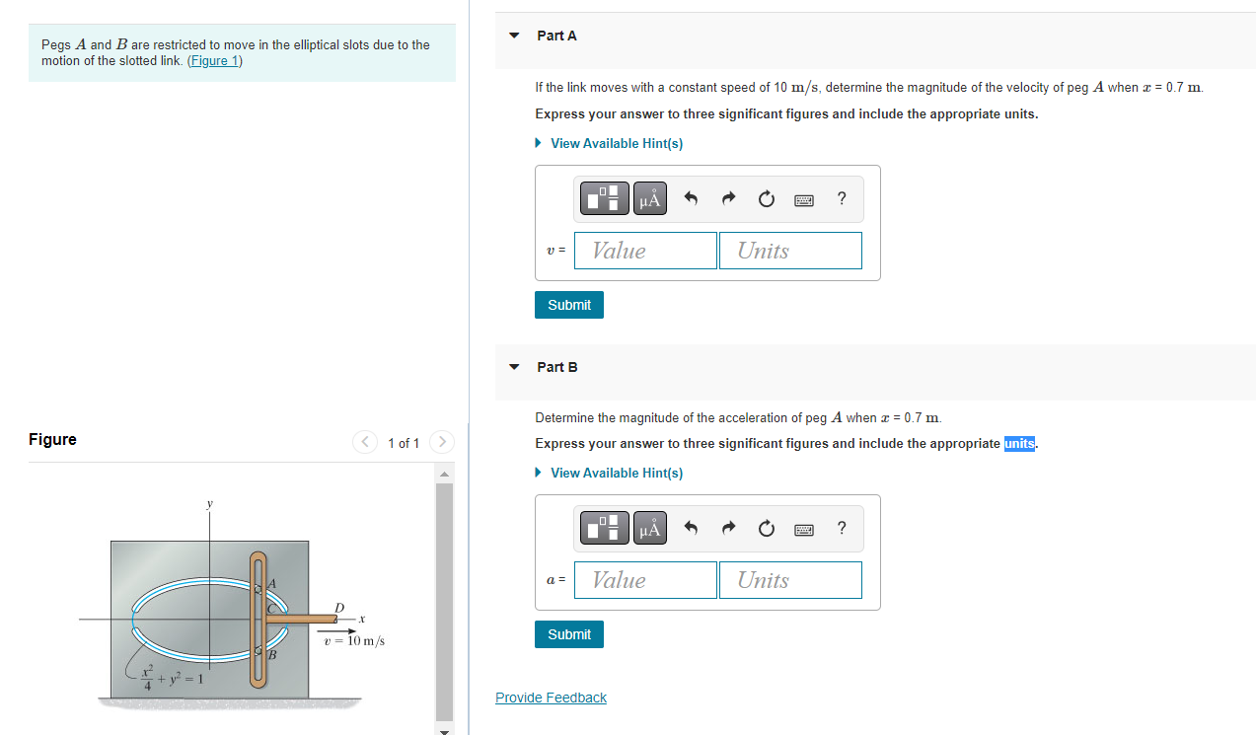
Task: Click the keyboard icon in Part B
Action: point(803,529)
